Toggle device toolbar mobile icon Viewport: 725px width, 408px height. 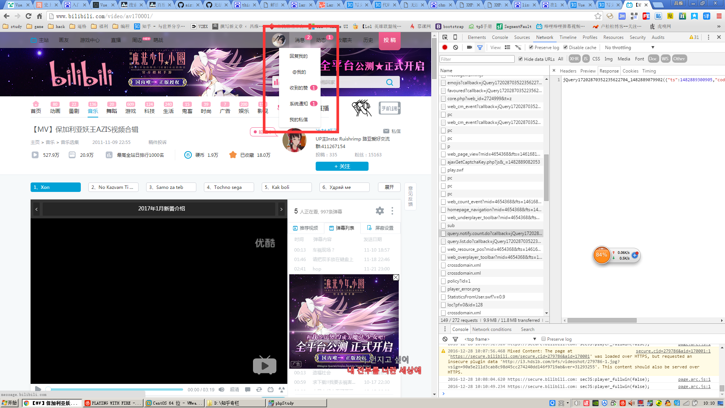(455, 37)
